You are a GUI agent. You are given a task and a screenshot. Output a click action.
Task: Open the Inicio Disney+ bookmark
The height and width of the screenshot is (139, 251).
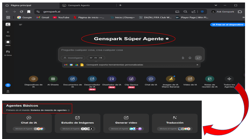pos(123,17)
